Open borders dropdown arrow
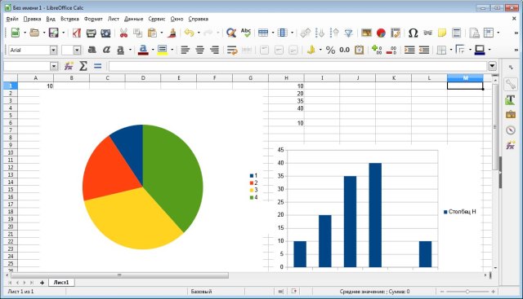The width and height of the screenshot is (523, 299). click(451, 51)
